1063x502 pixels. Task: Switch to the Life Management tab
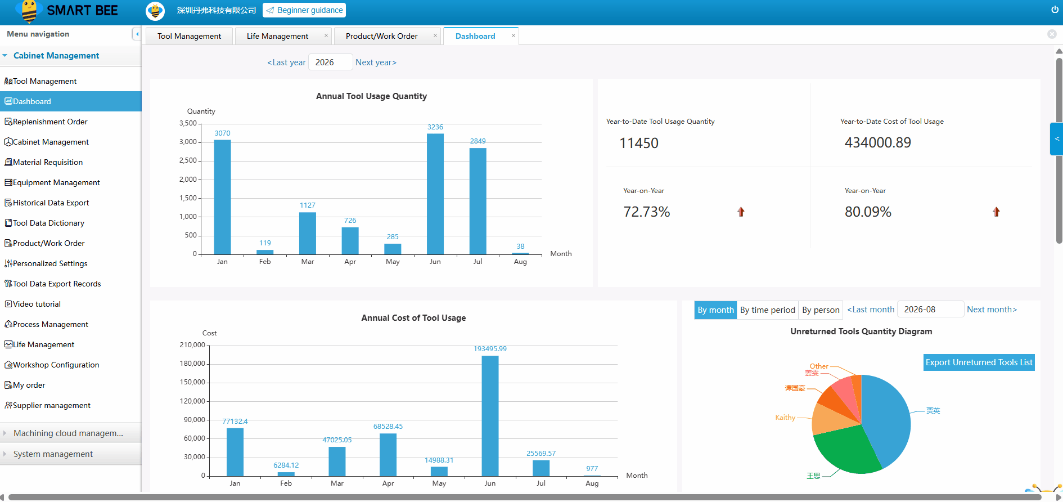(x=277, y=36)
